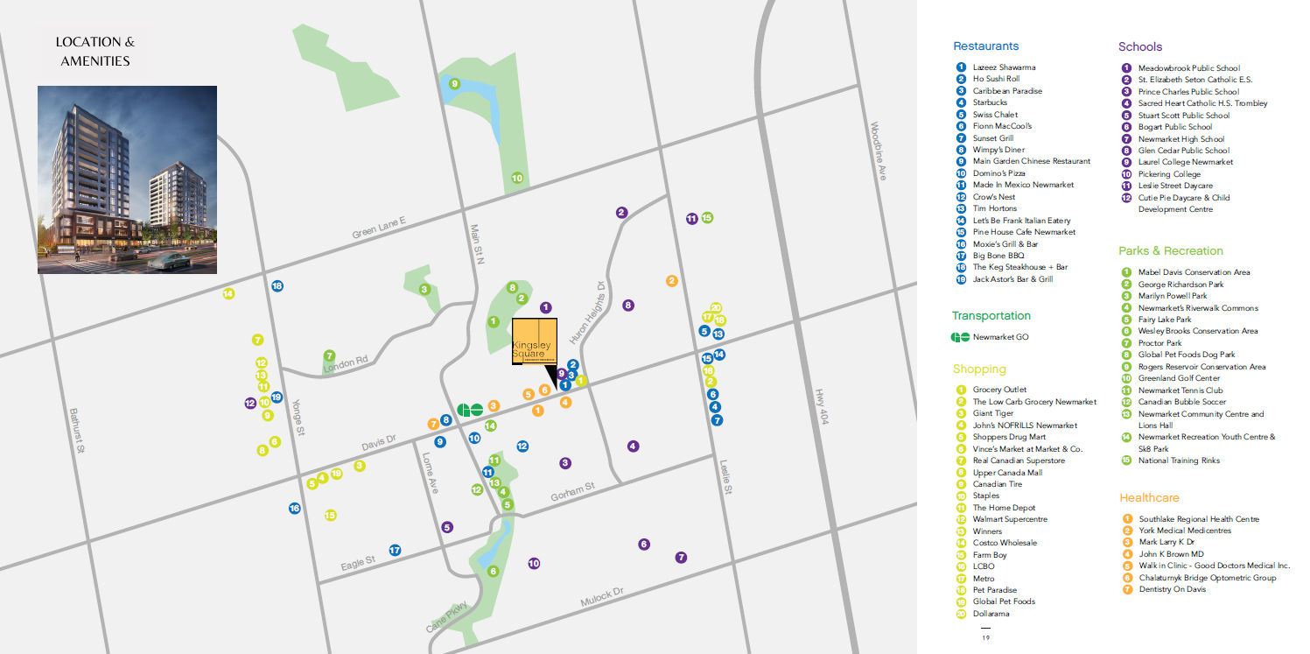This screenshot has width=1310, height=654.
Task: Click Pickering College in the Schools list
Action: (x=1169, y=174)
